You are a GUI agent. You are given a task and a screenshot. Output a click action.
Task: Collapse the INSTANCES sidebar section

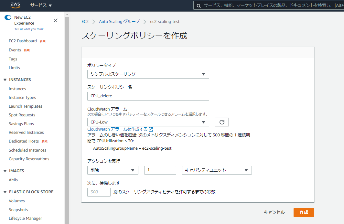click(5, 80)
